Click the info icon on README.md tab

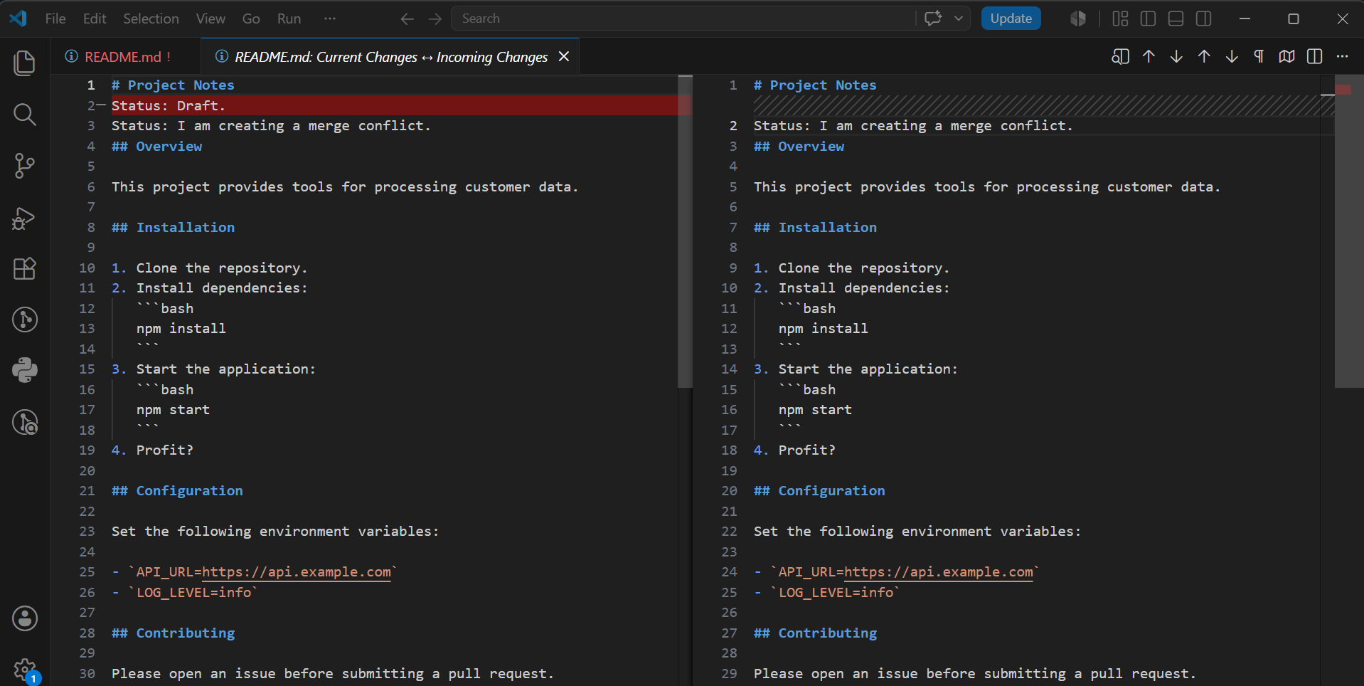[x=71, y=56]
